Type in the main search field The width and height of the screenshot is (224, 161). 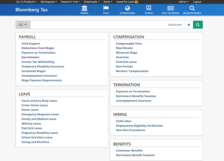pyautogui.click(x=97, y=25)
